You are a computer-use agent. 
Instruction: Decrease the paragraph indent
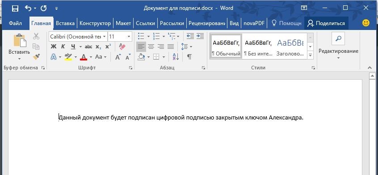(190, 36)
